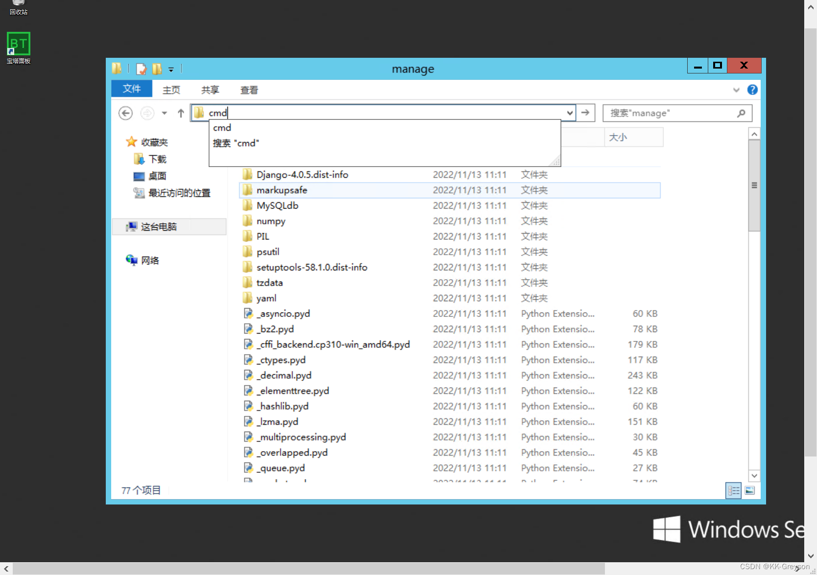The height and width of the screenshot is (575, 817).
Task: Click the Up one level arrow
Action: [x=181, y=113]
